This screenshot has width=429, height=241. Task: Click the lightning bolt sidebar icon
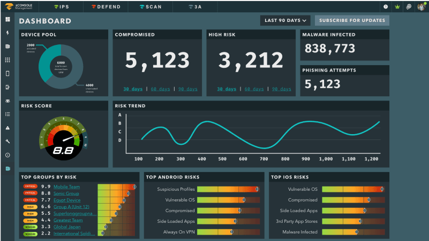pyautogui.click(x=7, y=33)
